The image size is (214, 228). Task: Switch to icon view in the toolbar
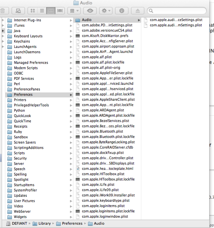(33, 11)
